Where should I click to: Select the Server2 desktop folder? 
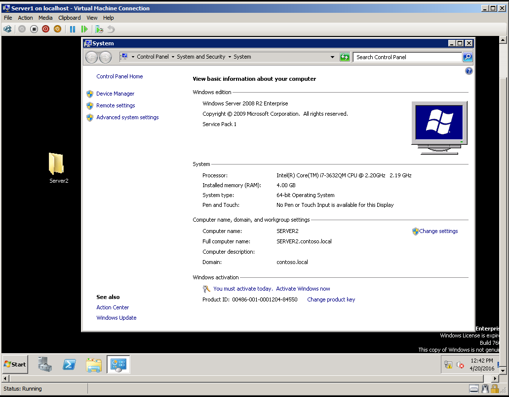click(57, 168)
